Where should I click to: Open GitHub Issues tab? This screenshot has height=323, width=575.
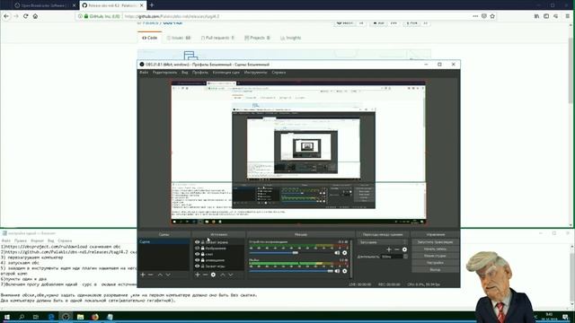(x=179, y=38)
